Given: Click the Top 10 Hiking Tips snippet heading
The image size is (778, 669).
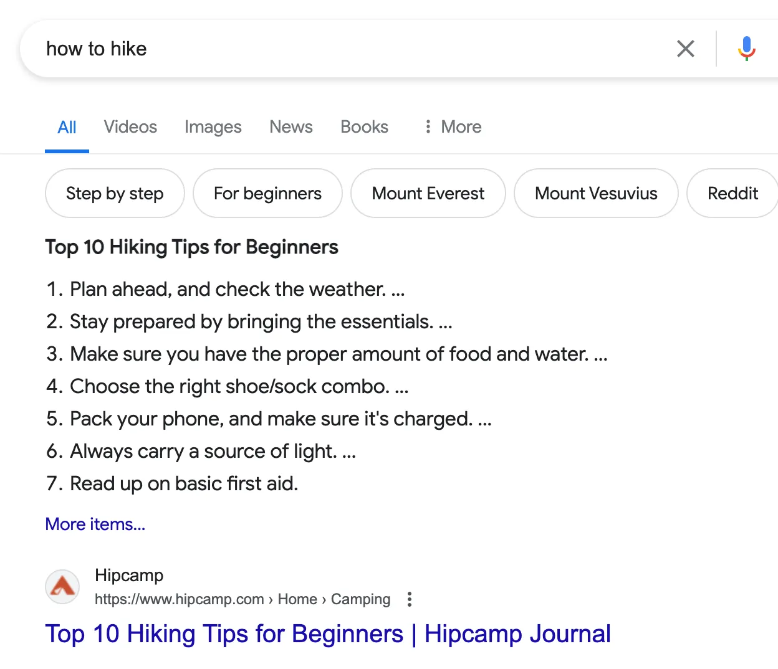Looking at the screenshot, I should (x=191, y=247).
